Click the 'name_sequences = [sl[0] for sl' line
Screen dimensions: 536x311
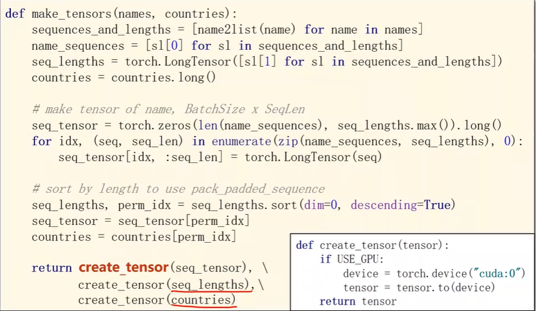[x=217, y=46]
